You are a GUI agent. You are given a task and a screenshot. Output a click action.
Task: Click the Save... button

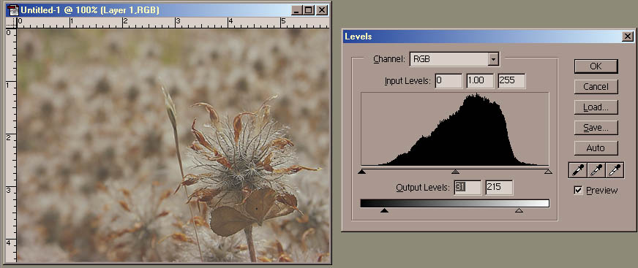tap(596, 128)
